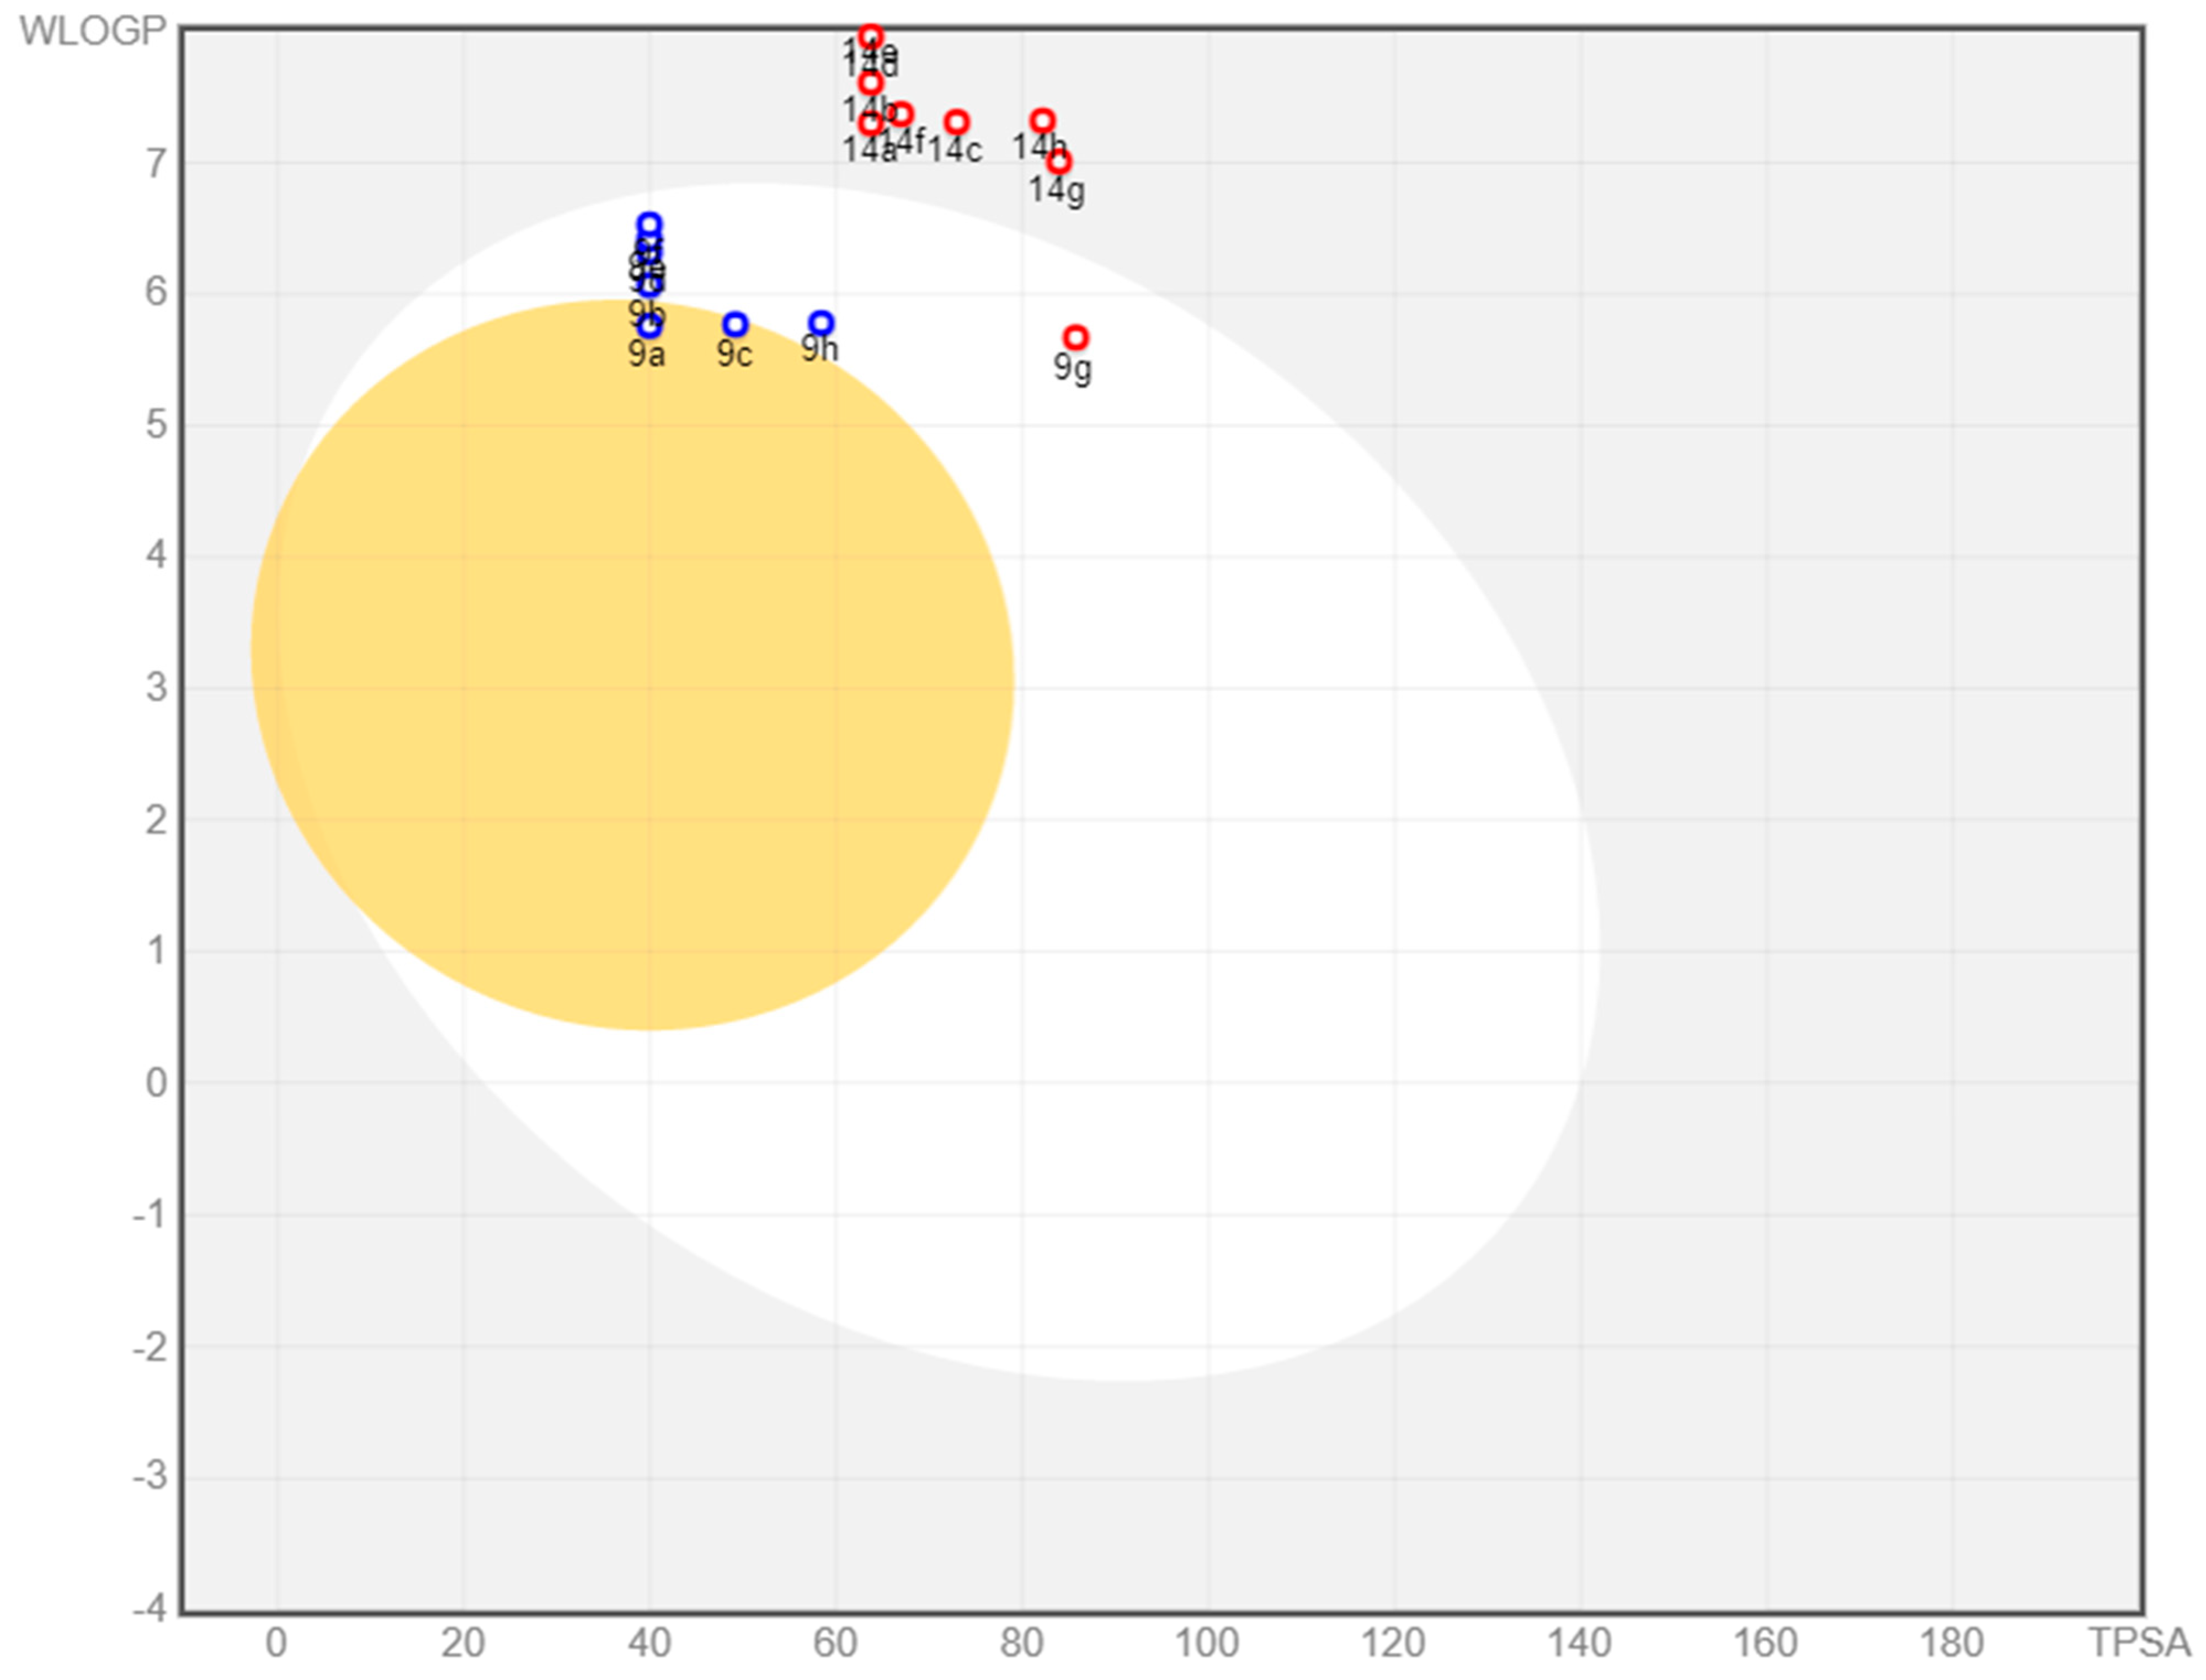Click the TPSA axis title
This screenshot has width=2206, height=1680.
click(2138, 1642)
